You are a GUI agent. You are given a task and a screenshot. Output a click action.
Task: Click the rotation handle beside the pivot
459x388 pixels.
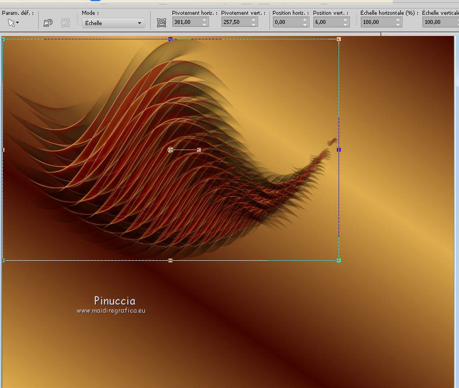pyautogui.click(x=199, y=150)
